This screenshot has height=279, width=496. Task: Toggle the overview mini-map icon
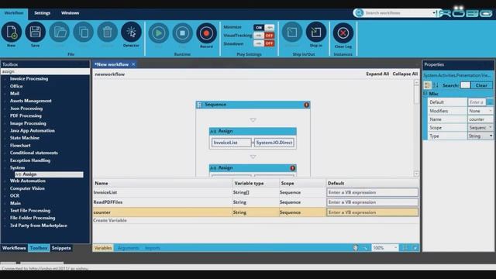point(415,248)
